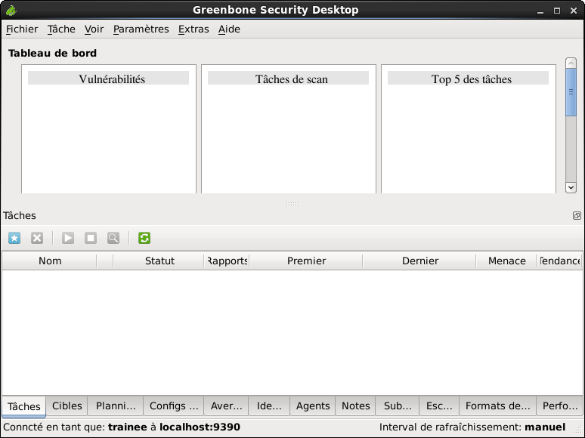Click dashboard scrollbar up arrow
The height and width of the screenshot is (438, 585).
point(571,63)
